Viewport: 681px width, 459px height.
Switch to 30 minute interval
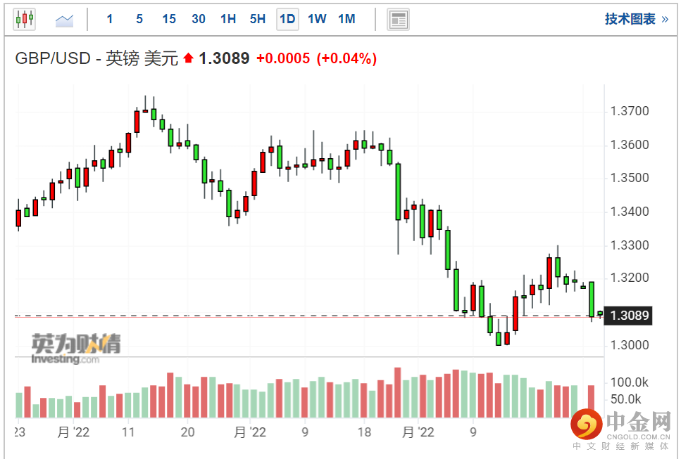(199, 19)
